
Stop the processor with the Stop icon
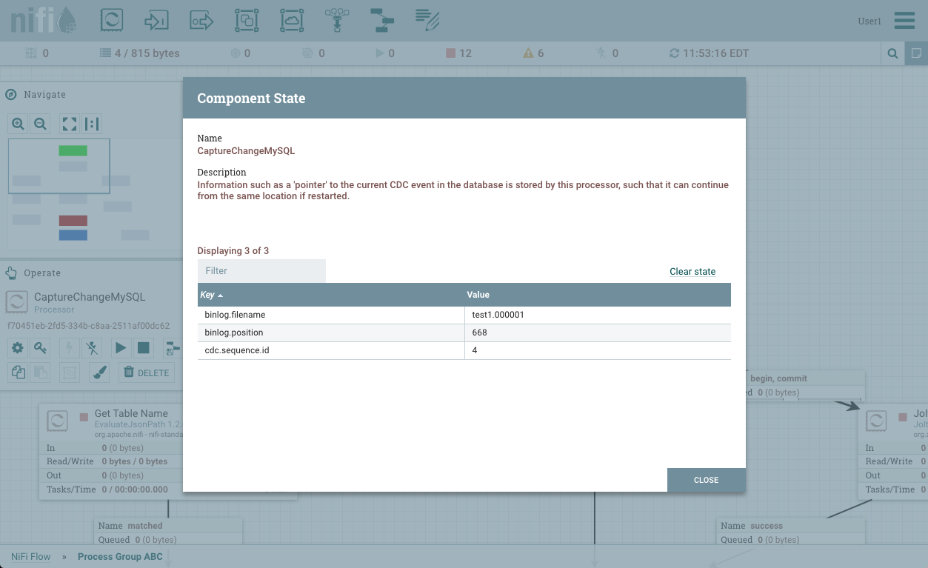point(144,347)
